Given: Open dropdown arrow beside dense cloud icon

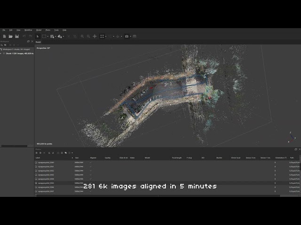Looking at the screenshot, I should pyautogui.click(x=113, y=37).
